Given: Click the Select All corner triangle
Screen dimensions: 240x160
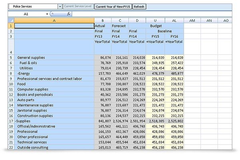Looking at the screenshot, I should tap(11, 20).
